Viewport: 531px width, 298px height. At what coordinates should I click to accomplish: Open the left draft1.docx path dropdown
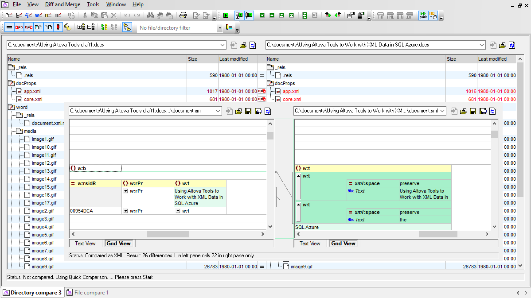click(x=222, y=45)
